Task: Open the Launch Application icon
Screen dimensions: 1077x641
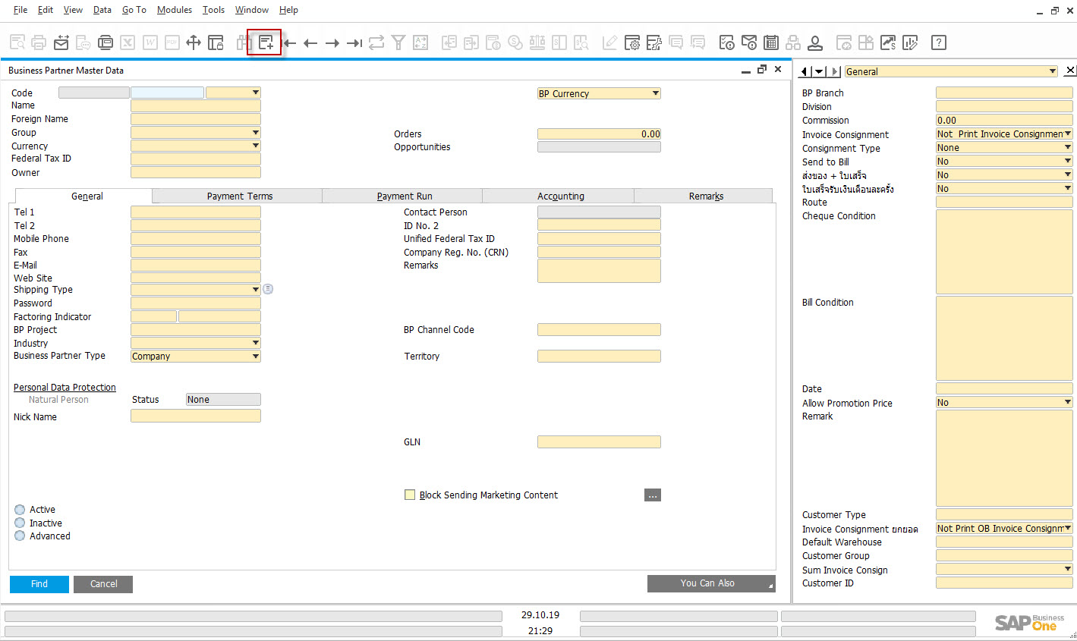Action: tap(105, 42)
